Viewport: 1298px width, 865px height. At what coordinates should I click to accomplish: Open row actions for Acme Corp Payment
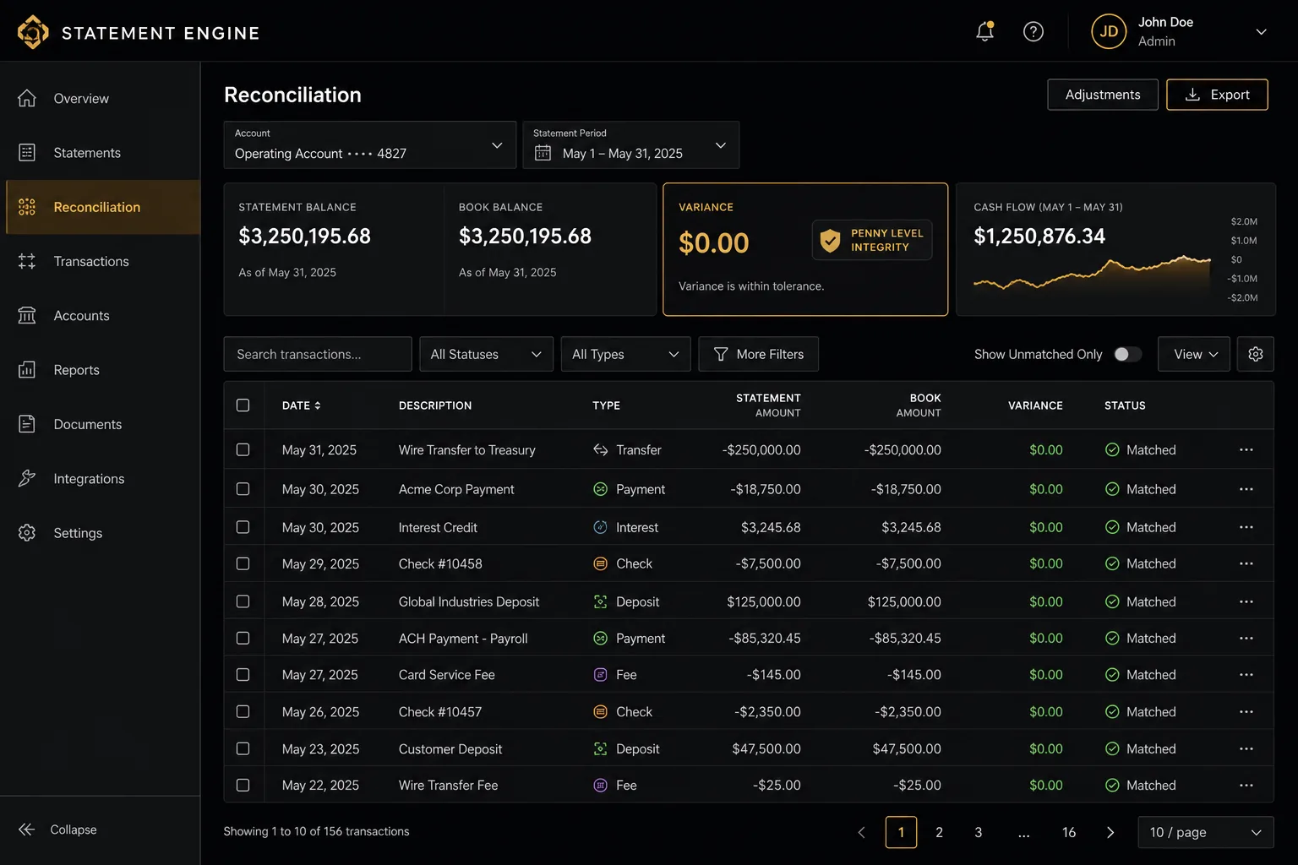[x=1246, y=489]
